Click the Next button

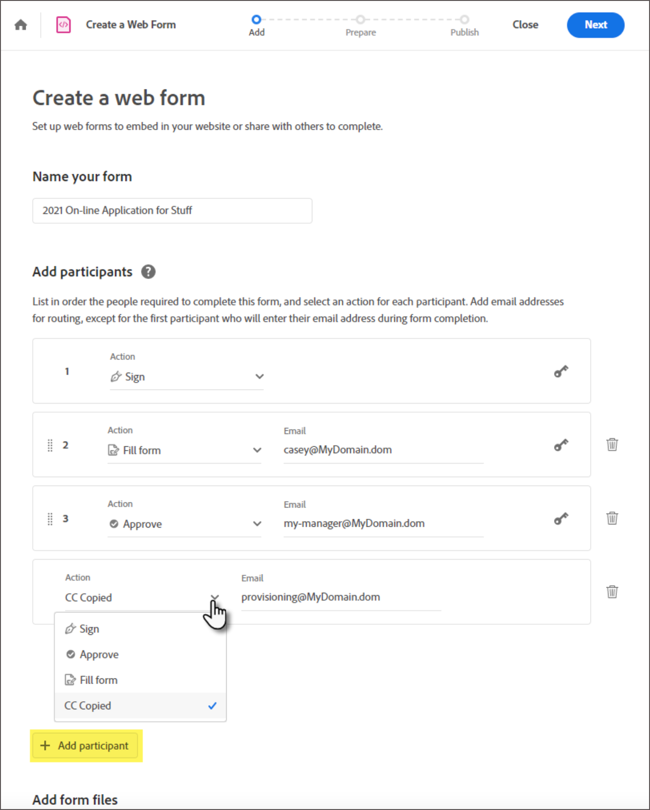[x=595, y=25]
